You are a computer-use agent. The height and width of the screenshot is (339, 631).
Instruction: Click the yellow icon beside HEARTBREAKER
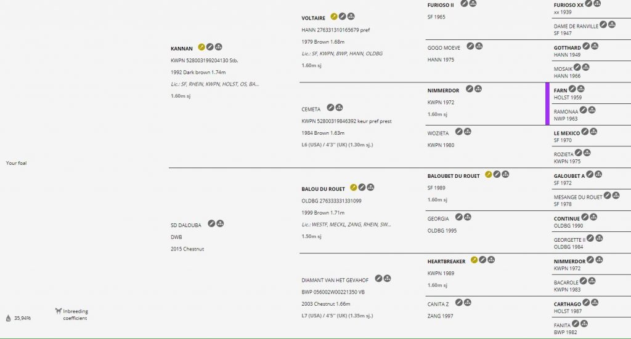[474, 260]
